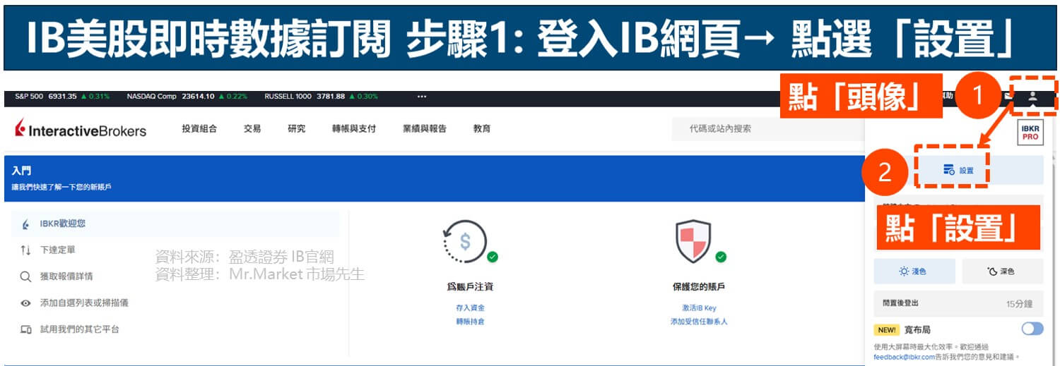Screen dimensions: 1060x366
Task: Click the 代碼或站內搜索 search field
Action: [x=767, y=128]
